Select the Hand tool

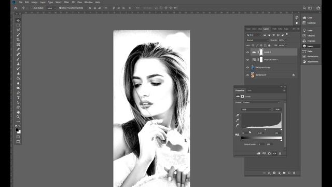point(18,112)
